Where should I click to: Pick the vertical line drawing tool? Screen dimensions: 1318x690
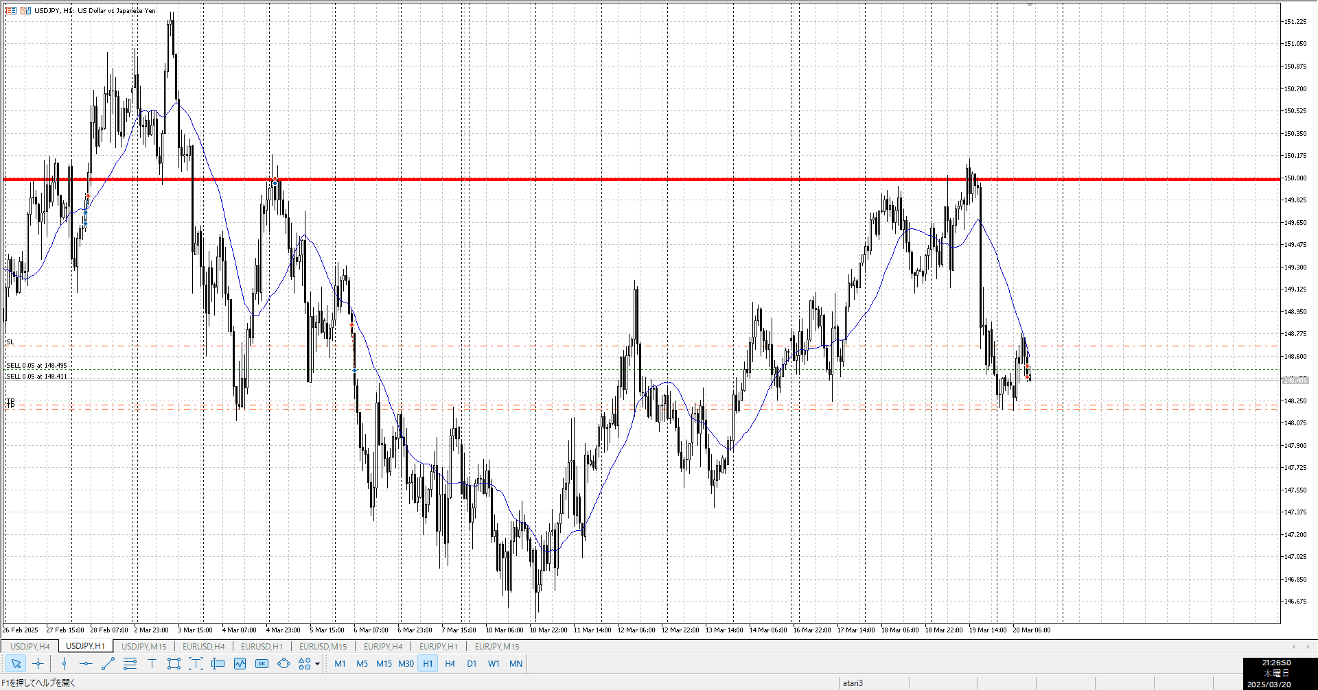pos(64,663)
